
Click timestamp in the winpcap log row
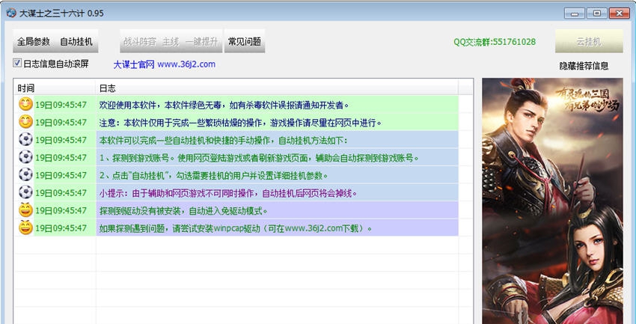pos(61,227)
